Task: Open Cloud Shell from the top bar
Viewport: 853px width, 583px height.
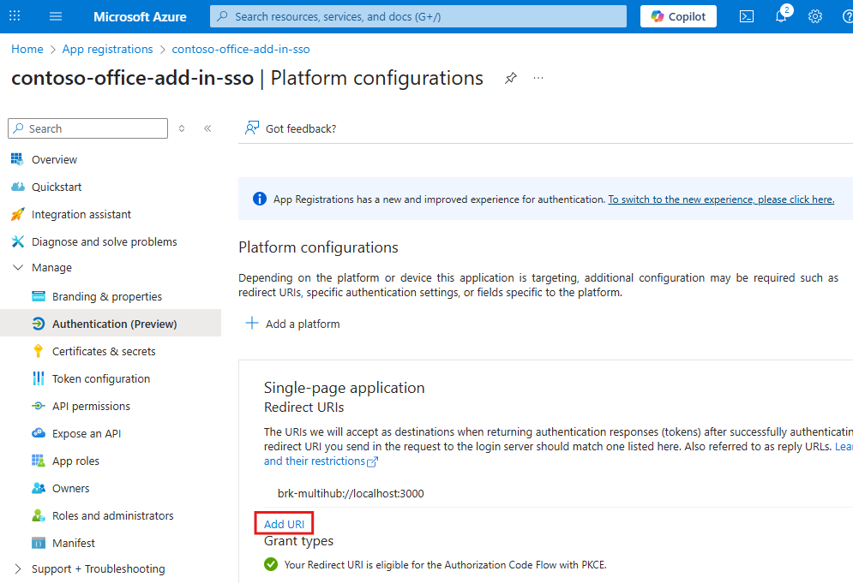Action: tap(746, 16)
